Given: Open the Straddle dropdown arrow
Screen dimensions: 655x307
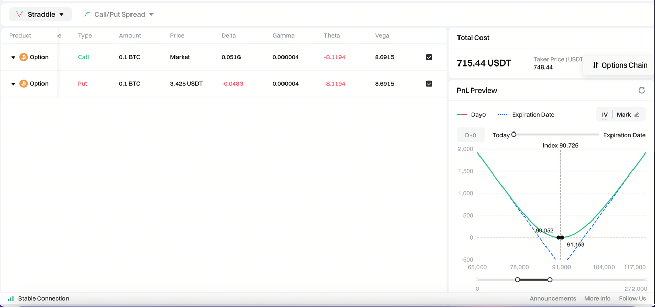Looking at the screenshot, I should 62,15.
